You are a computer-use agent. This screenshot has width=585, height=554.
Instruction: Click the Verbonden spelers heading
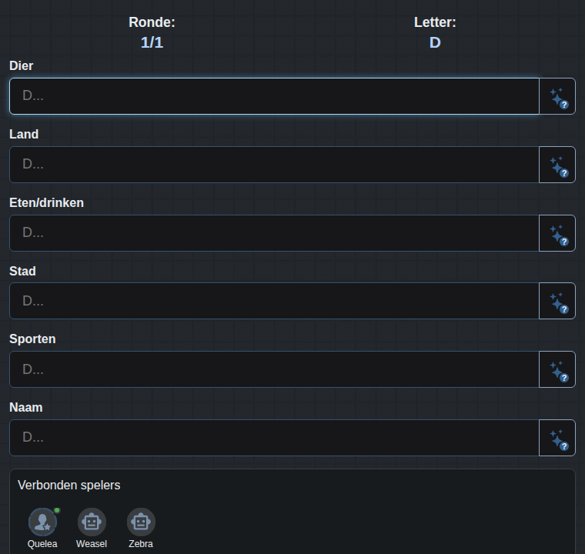pyautogui.click(x=69, y=486)
